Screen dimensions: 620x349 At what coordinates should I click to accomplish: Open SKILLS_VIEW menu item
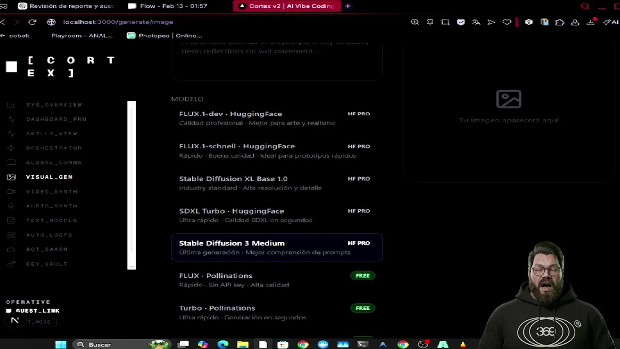point(52,134)
